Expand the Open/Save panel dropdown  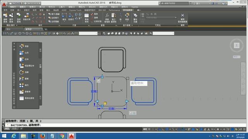[x=17, y=25]
